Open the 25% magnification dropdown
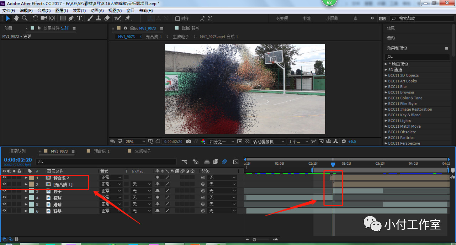The height and width of the screenshot is (245, 456). [135, 142]
